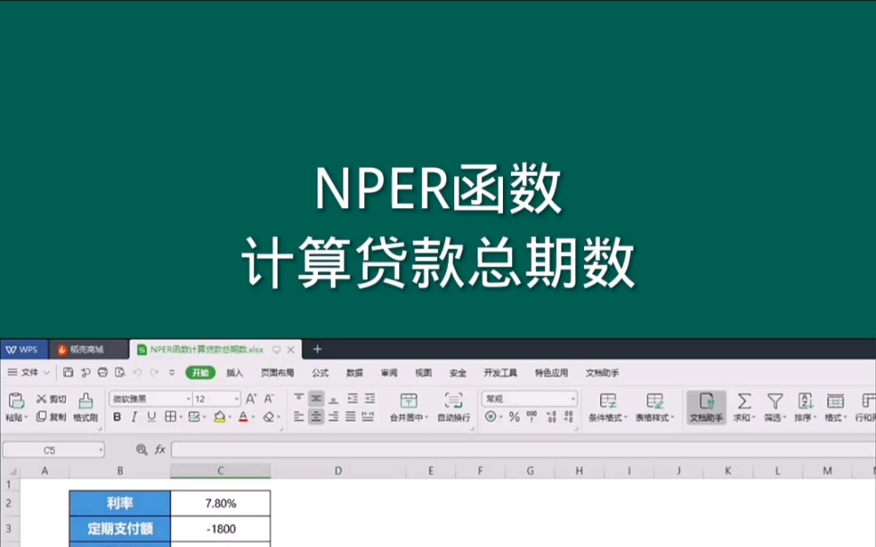Click the insert function fx button
Viewport: 876px width, 547px height.
160,450
